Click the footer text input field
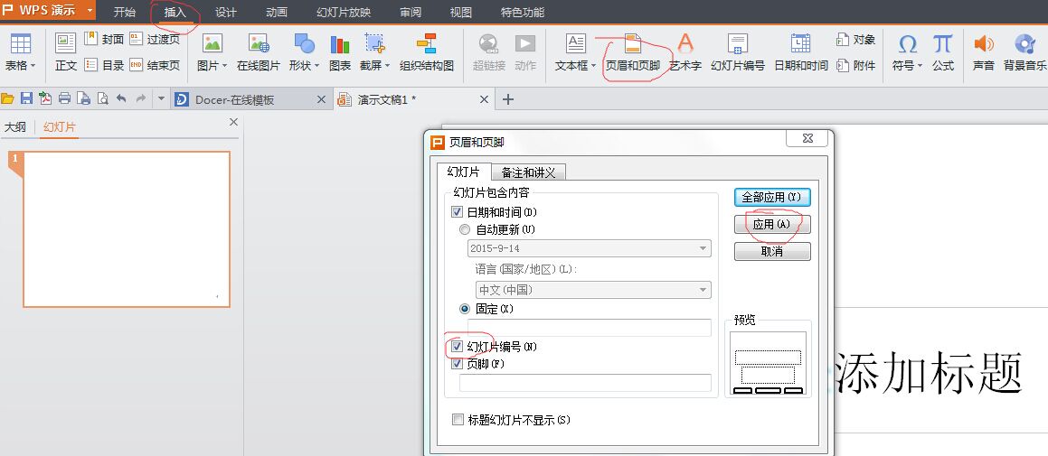 click(x=585, y=383)
